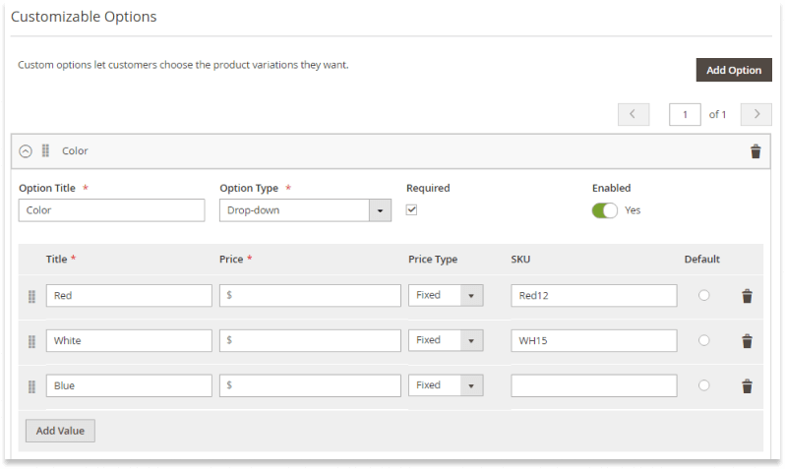This screenshot has height=469, width=785.
Task: Click the Add Value button
Action: (60, 431)
